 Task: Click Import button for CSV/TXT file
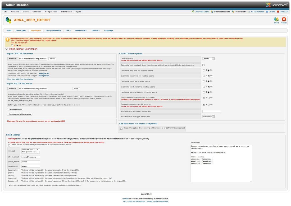pyautogui.click(x=52, y=59)
